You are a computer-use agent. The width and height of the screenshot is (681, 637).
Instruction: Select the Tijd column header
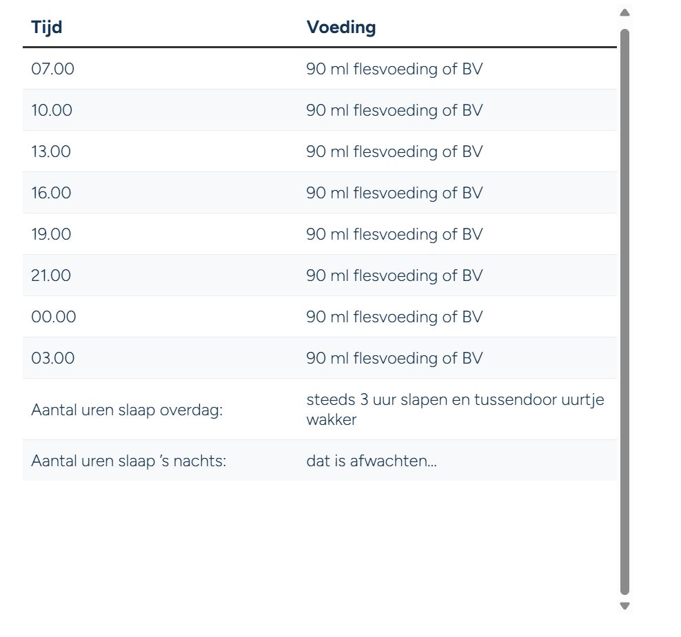tap(46, 28)
